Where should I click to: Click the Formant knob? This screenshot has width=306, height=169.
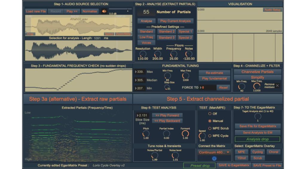point(185,133)
